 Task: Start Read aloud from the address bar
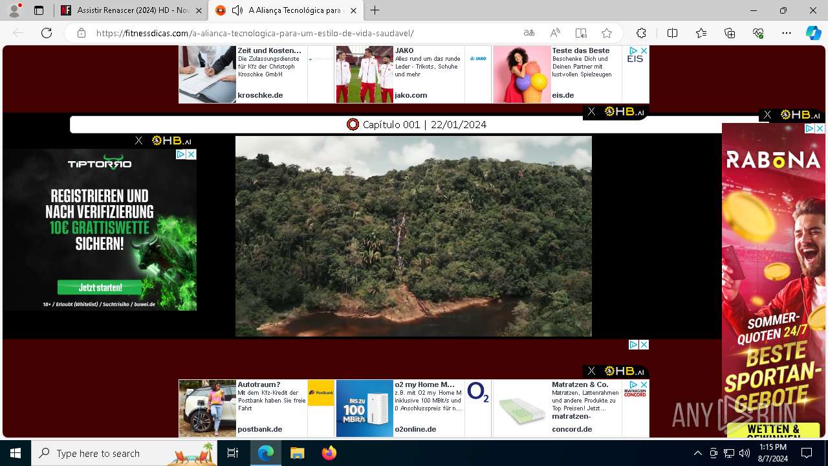(x=555, y=33)
